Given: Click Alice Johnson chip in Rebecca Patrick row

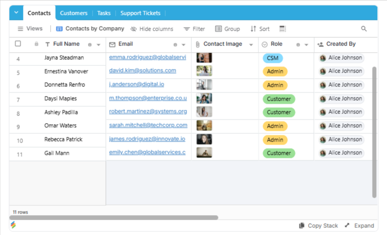Looking at the screenshot, I should [x=341, y=139].
